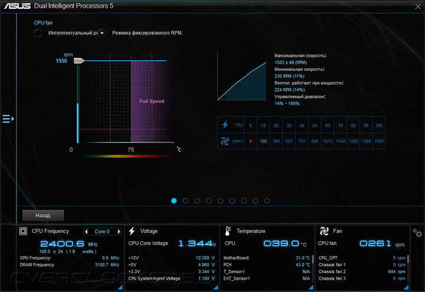Click the fan speed curve graph

242,76
